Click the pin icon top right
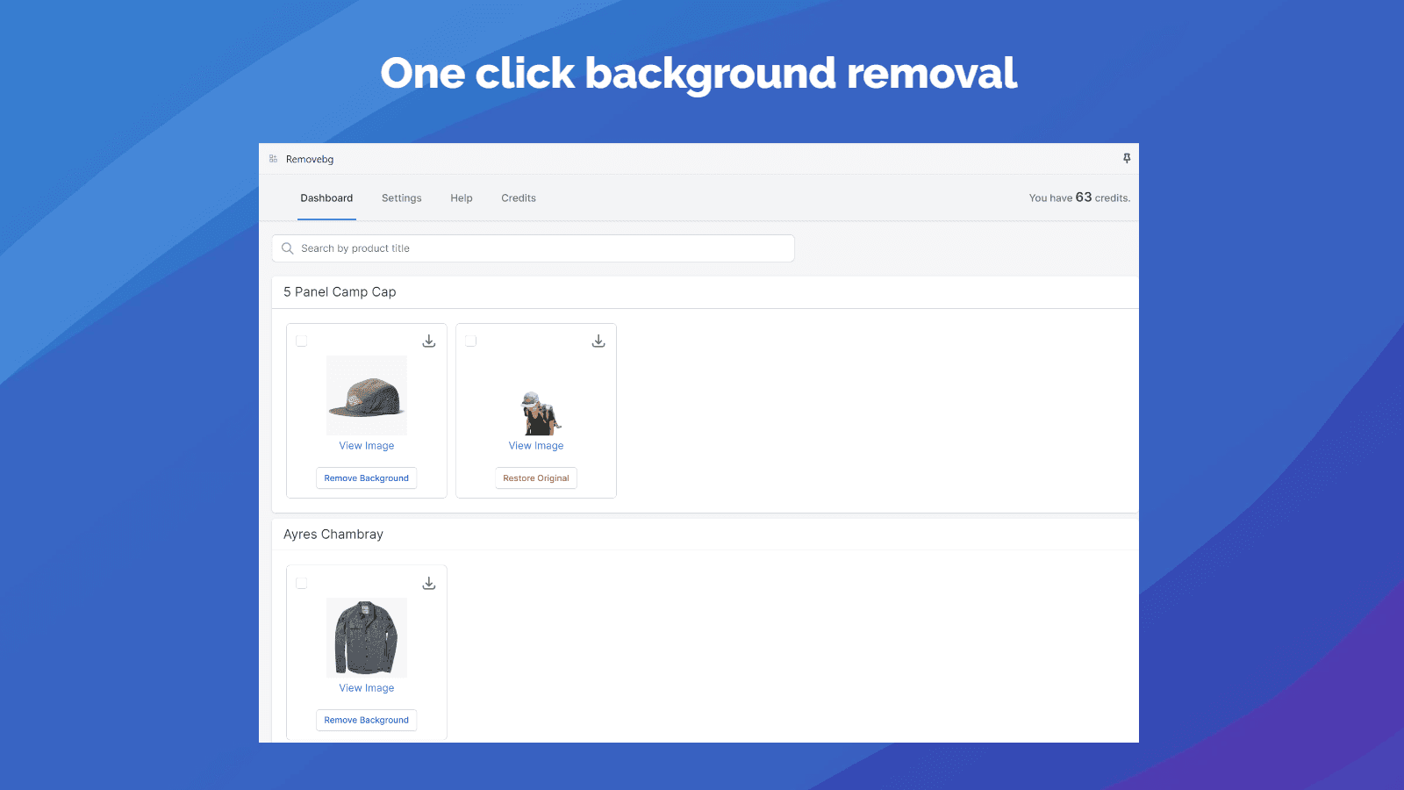Screen dimensions: 1404x790 click(1127, 159)
